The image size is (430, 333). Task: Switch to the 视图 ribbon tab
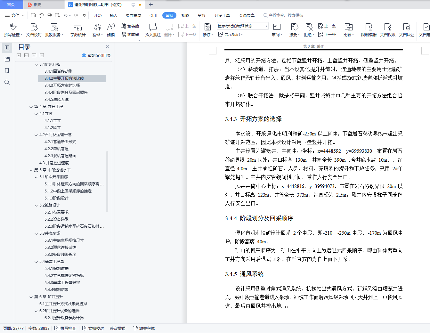click(x=185, y=15)
